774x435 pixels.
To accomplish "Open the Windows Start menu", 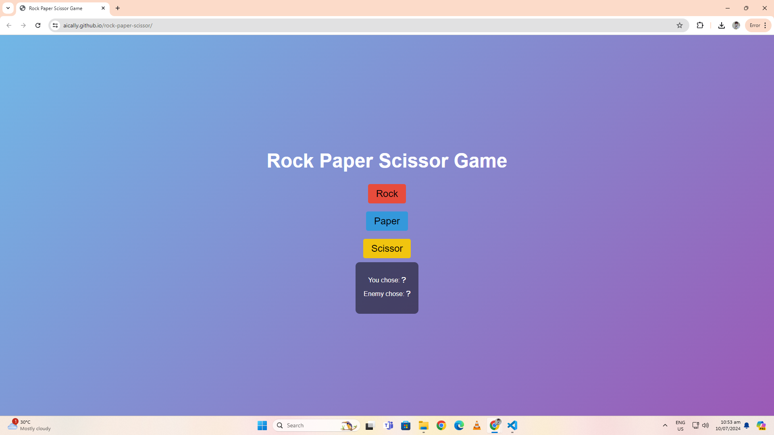I will click(x=262, y=425).
